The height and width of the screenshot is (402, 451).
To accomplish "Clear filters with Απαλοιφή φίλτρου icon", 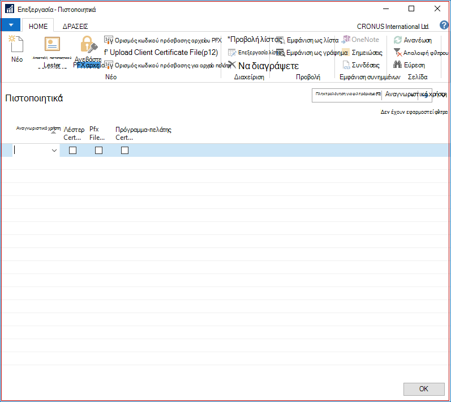I will point(397,52).
